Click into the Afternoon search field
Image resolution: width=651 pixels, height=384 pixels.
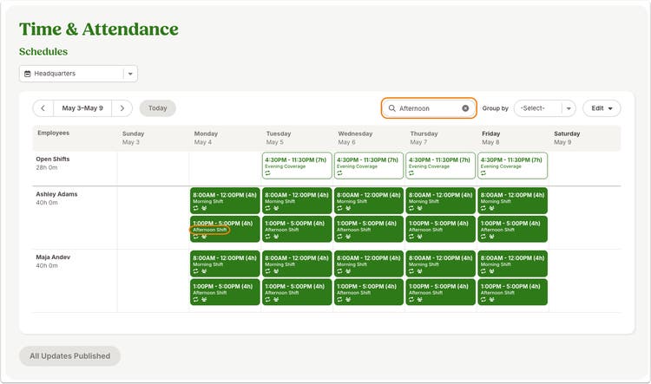[x=429, y=108]
